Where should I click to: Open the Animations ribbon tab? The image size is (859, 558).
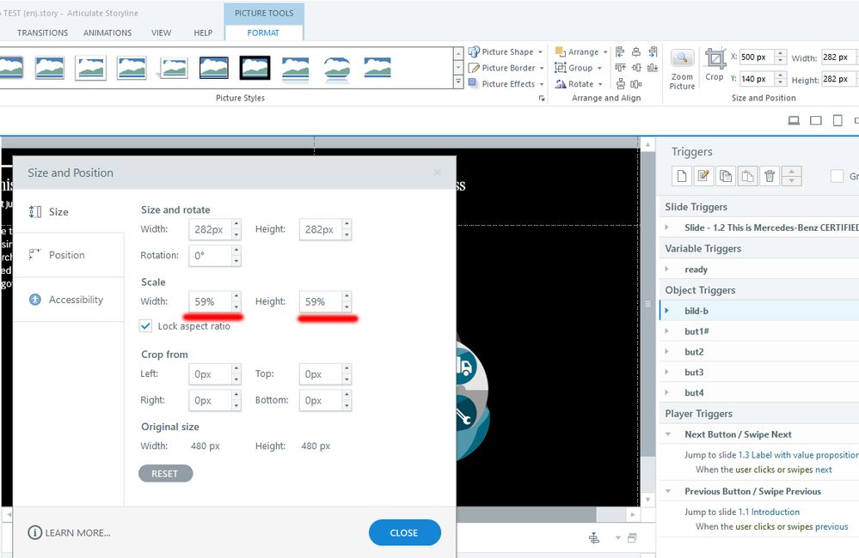(107, 33)
